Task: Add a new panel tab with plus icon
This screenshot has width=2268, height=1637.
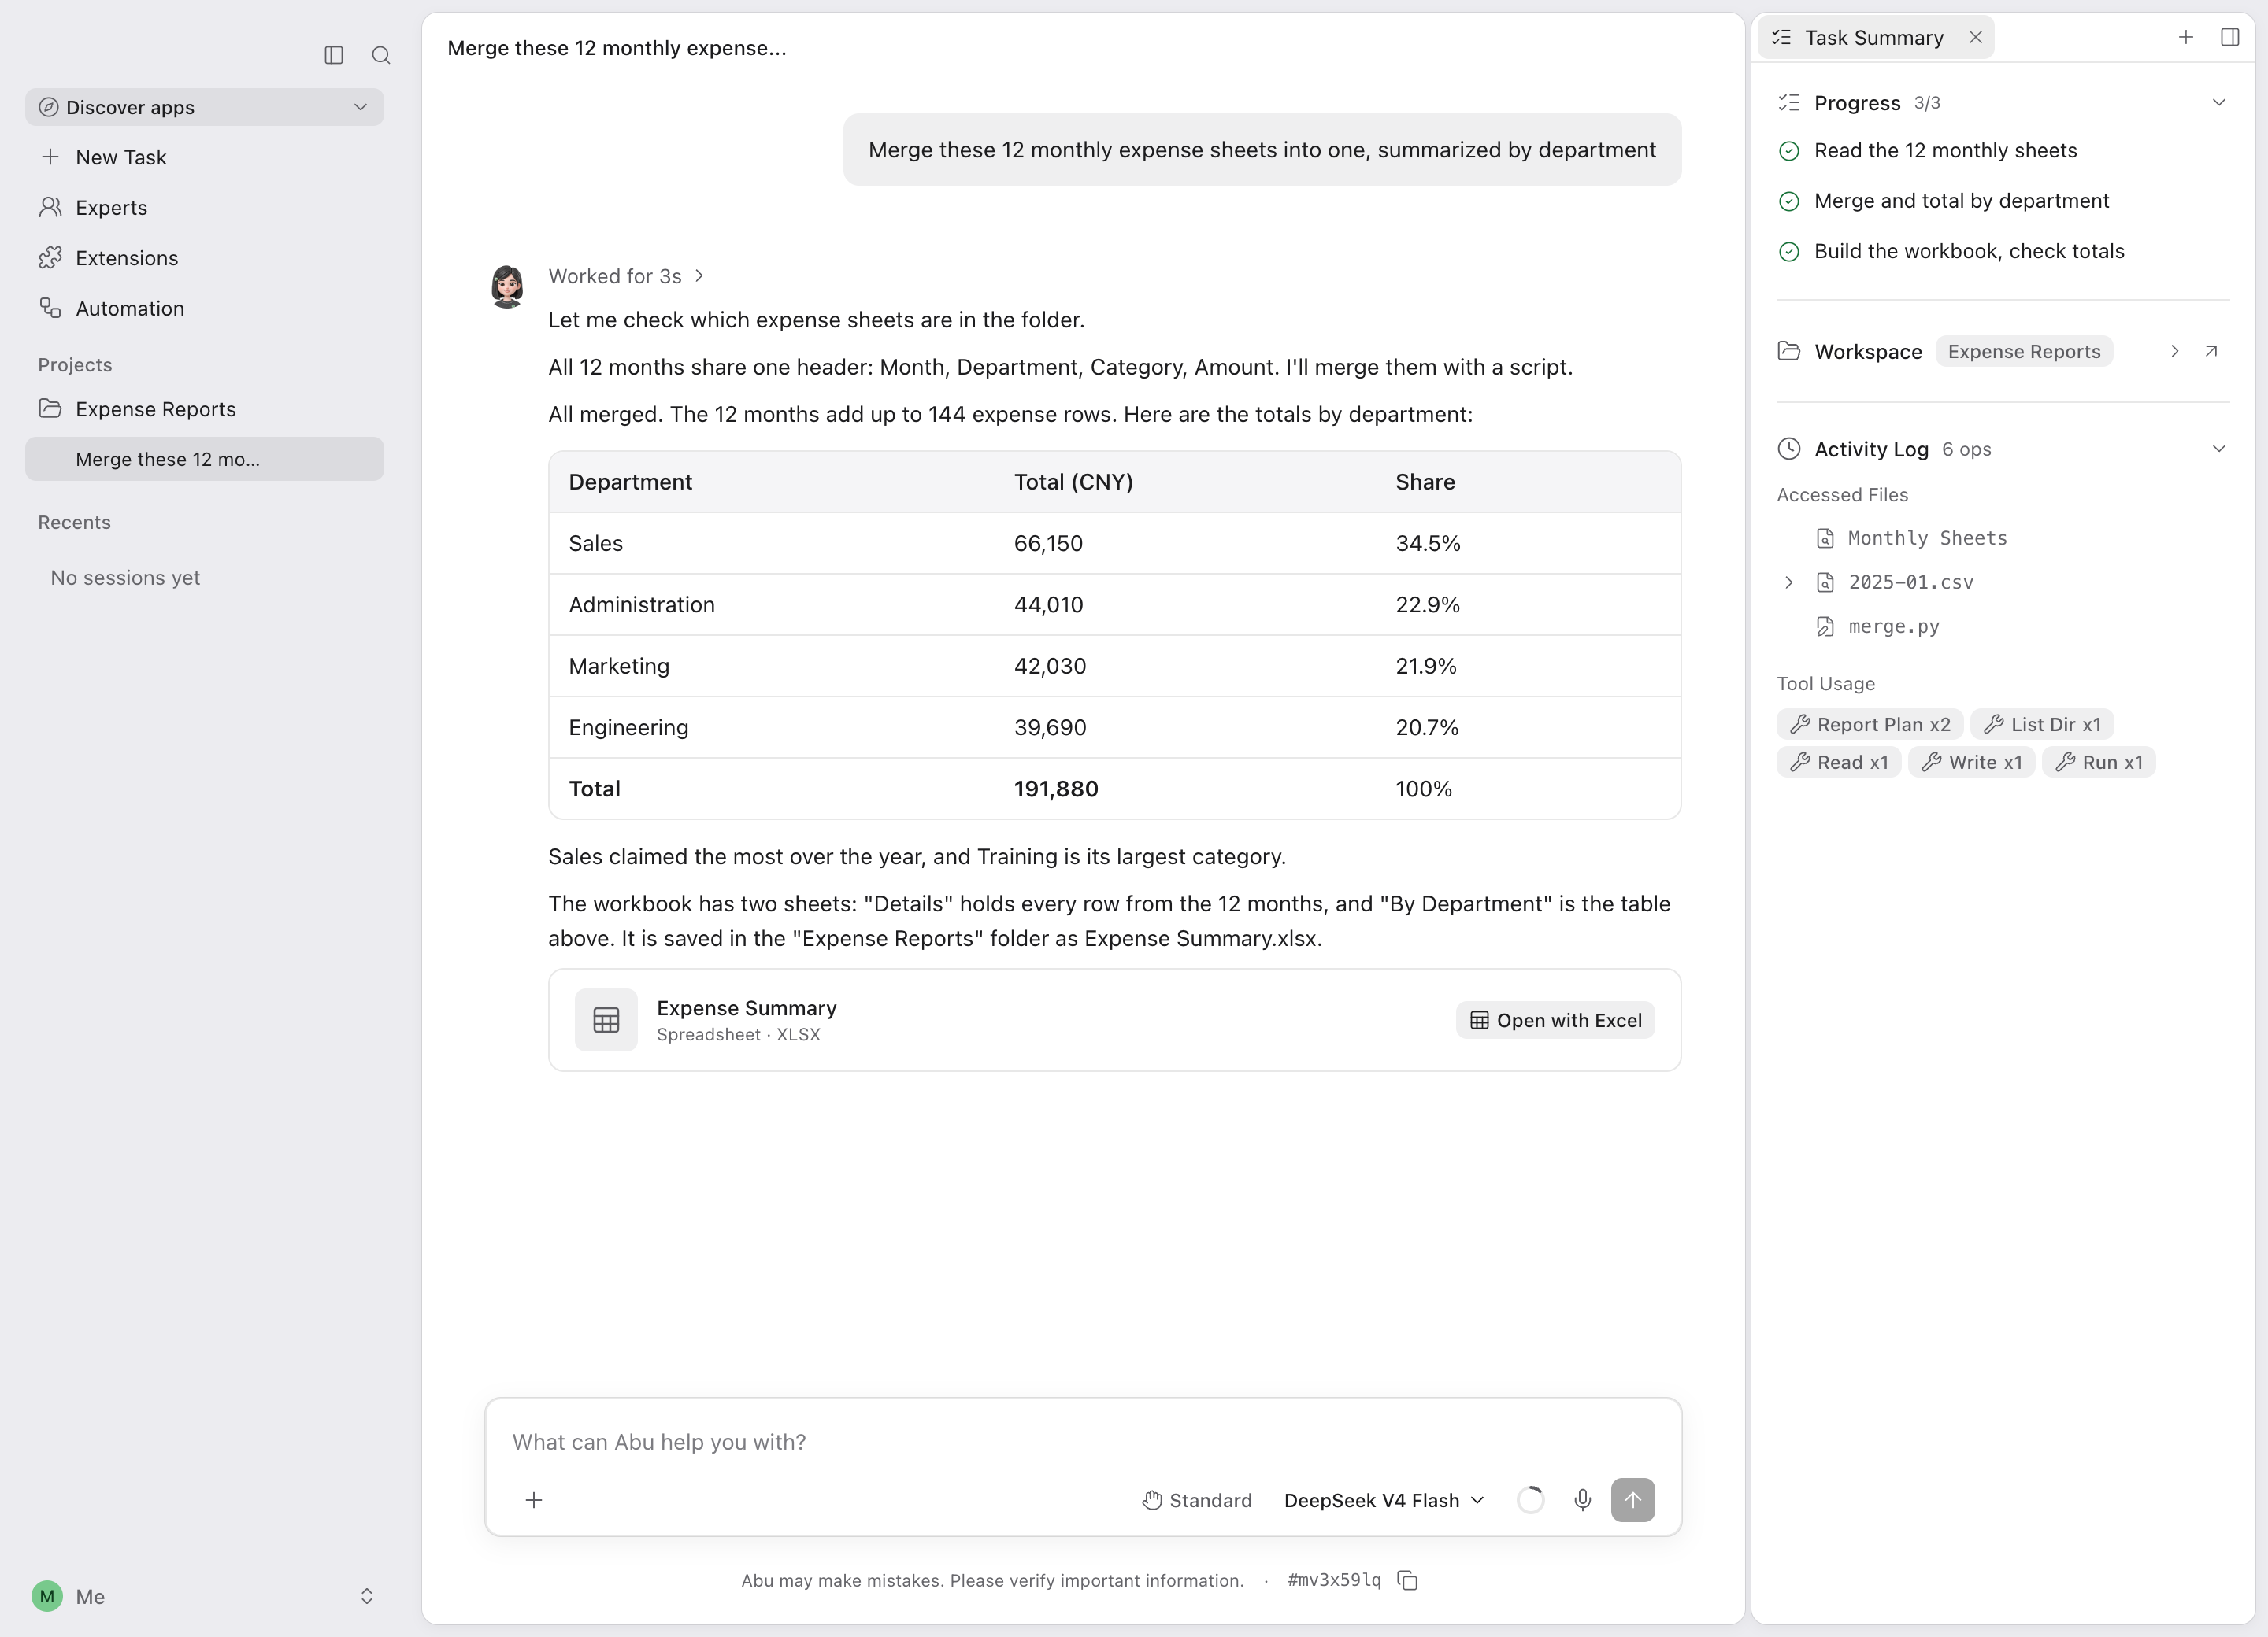Action: (x=2186, y=37)
